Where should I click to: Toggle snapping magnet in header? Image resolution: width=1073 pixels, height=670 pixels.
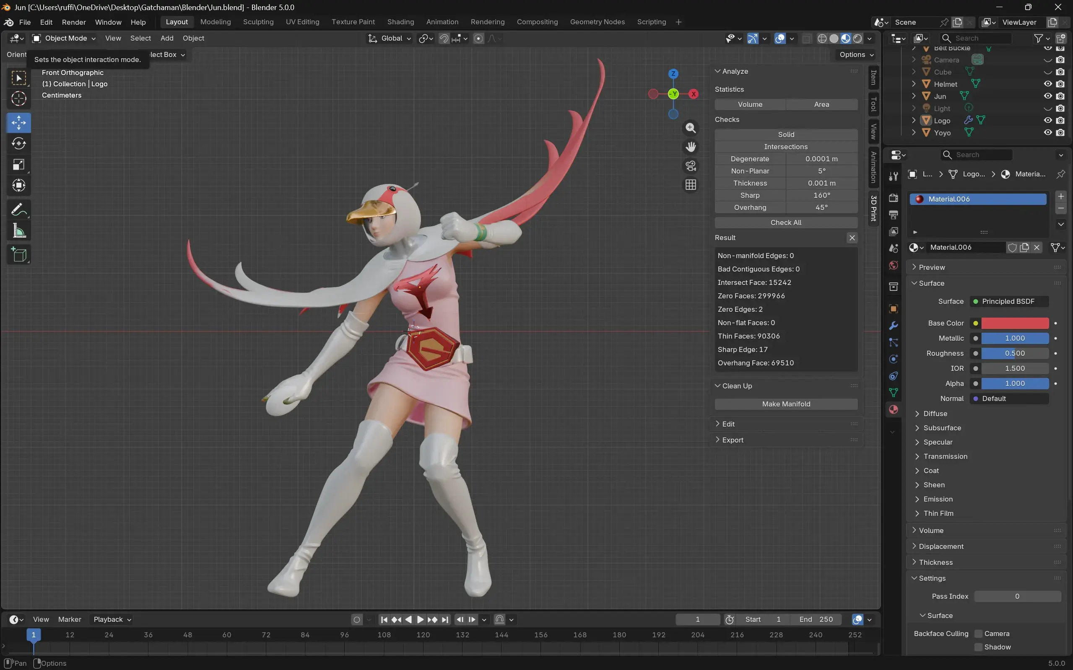click(444, 39)
